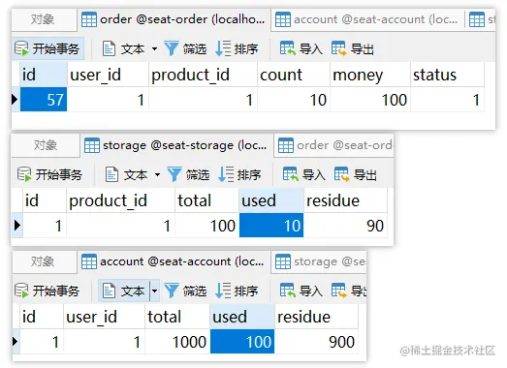Click the text document icon in account toolbar
Image resolution: width=507 pixels, height=368 pixels.
109,291
